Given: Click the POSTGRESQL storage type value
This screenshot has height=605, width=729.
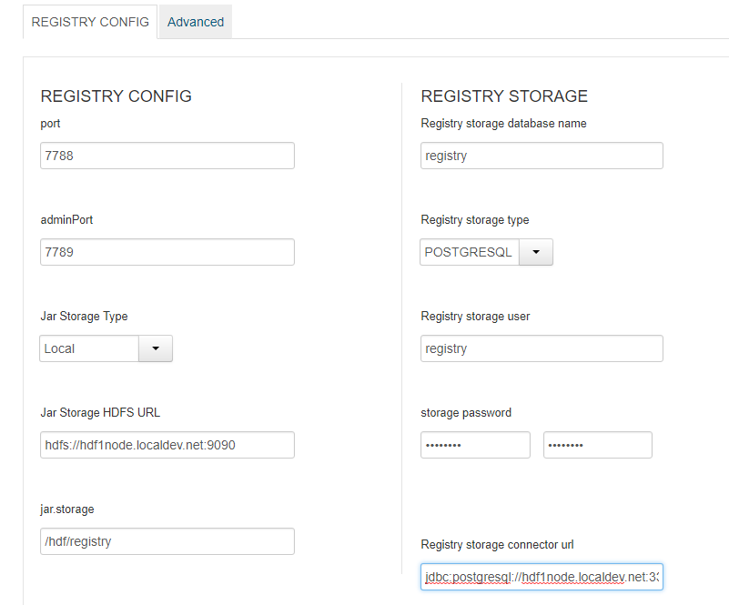Looking at the screenshot, I should tap(470, 252).
